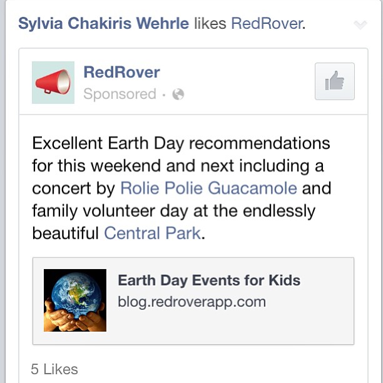Open Earth Day Events for Kids title
The height and width of the screenshot is (383, 383).
pos(209,280)
